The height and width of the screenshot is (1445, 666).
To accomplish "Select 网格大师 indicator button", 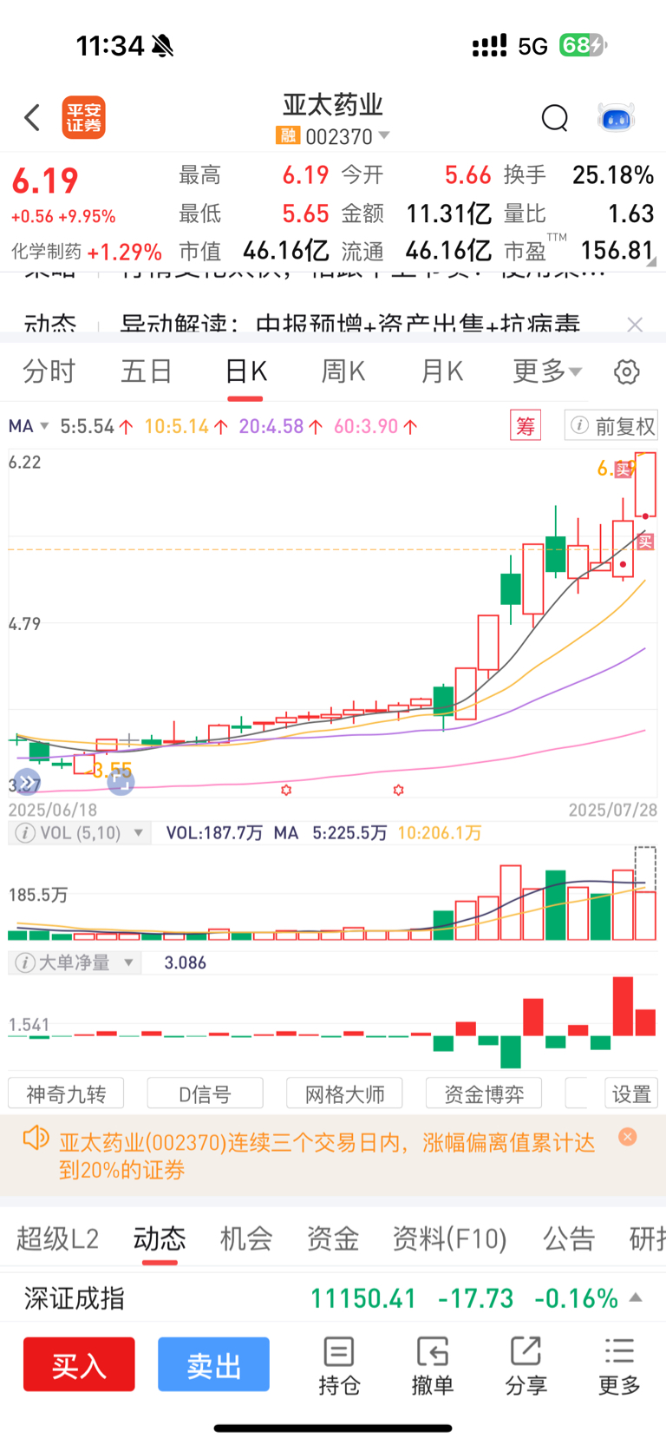I will (x=344, y=1094).
